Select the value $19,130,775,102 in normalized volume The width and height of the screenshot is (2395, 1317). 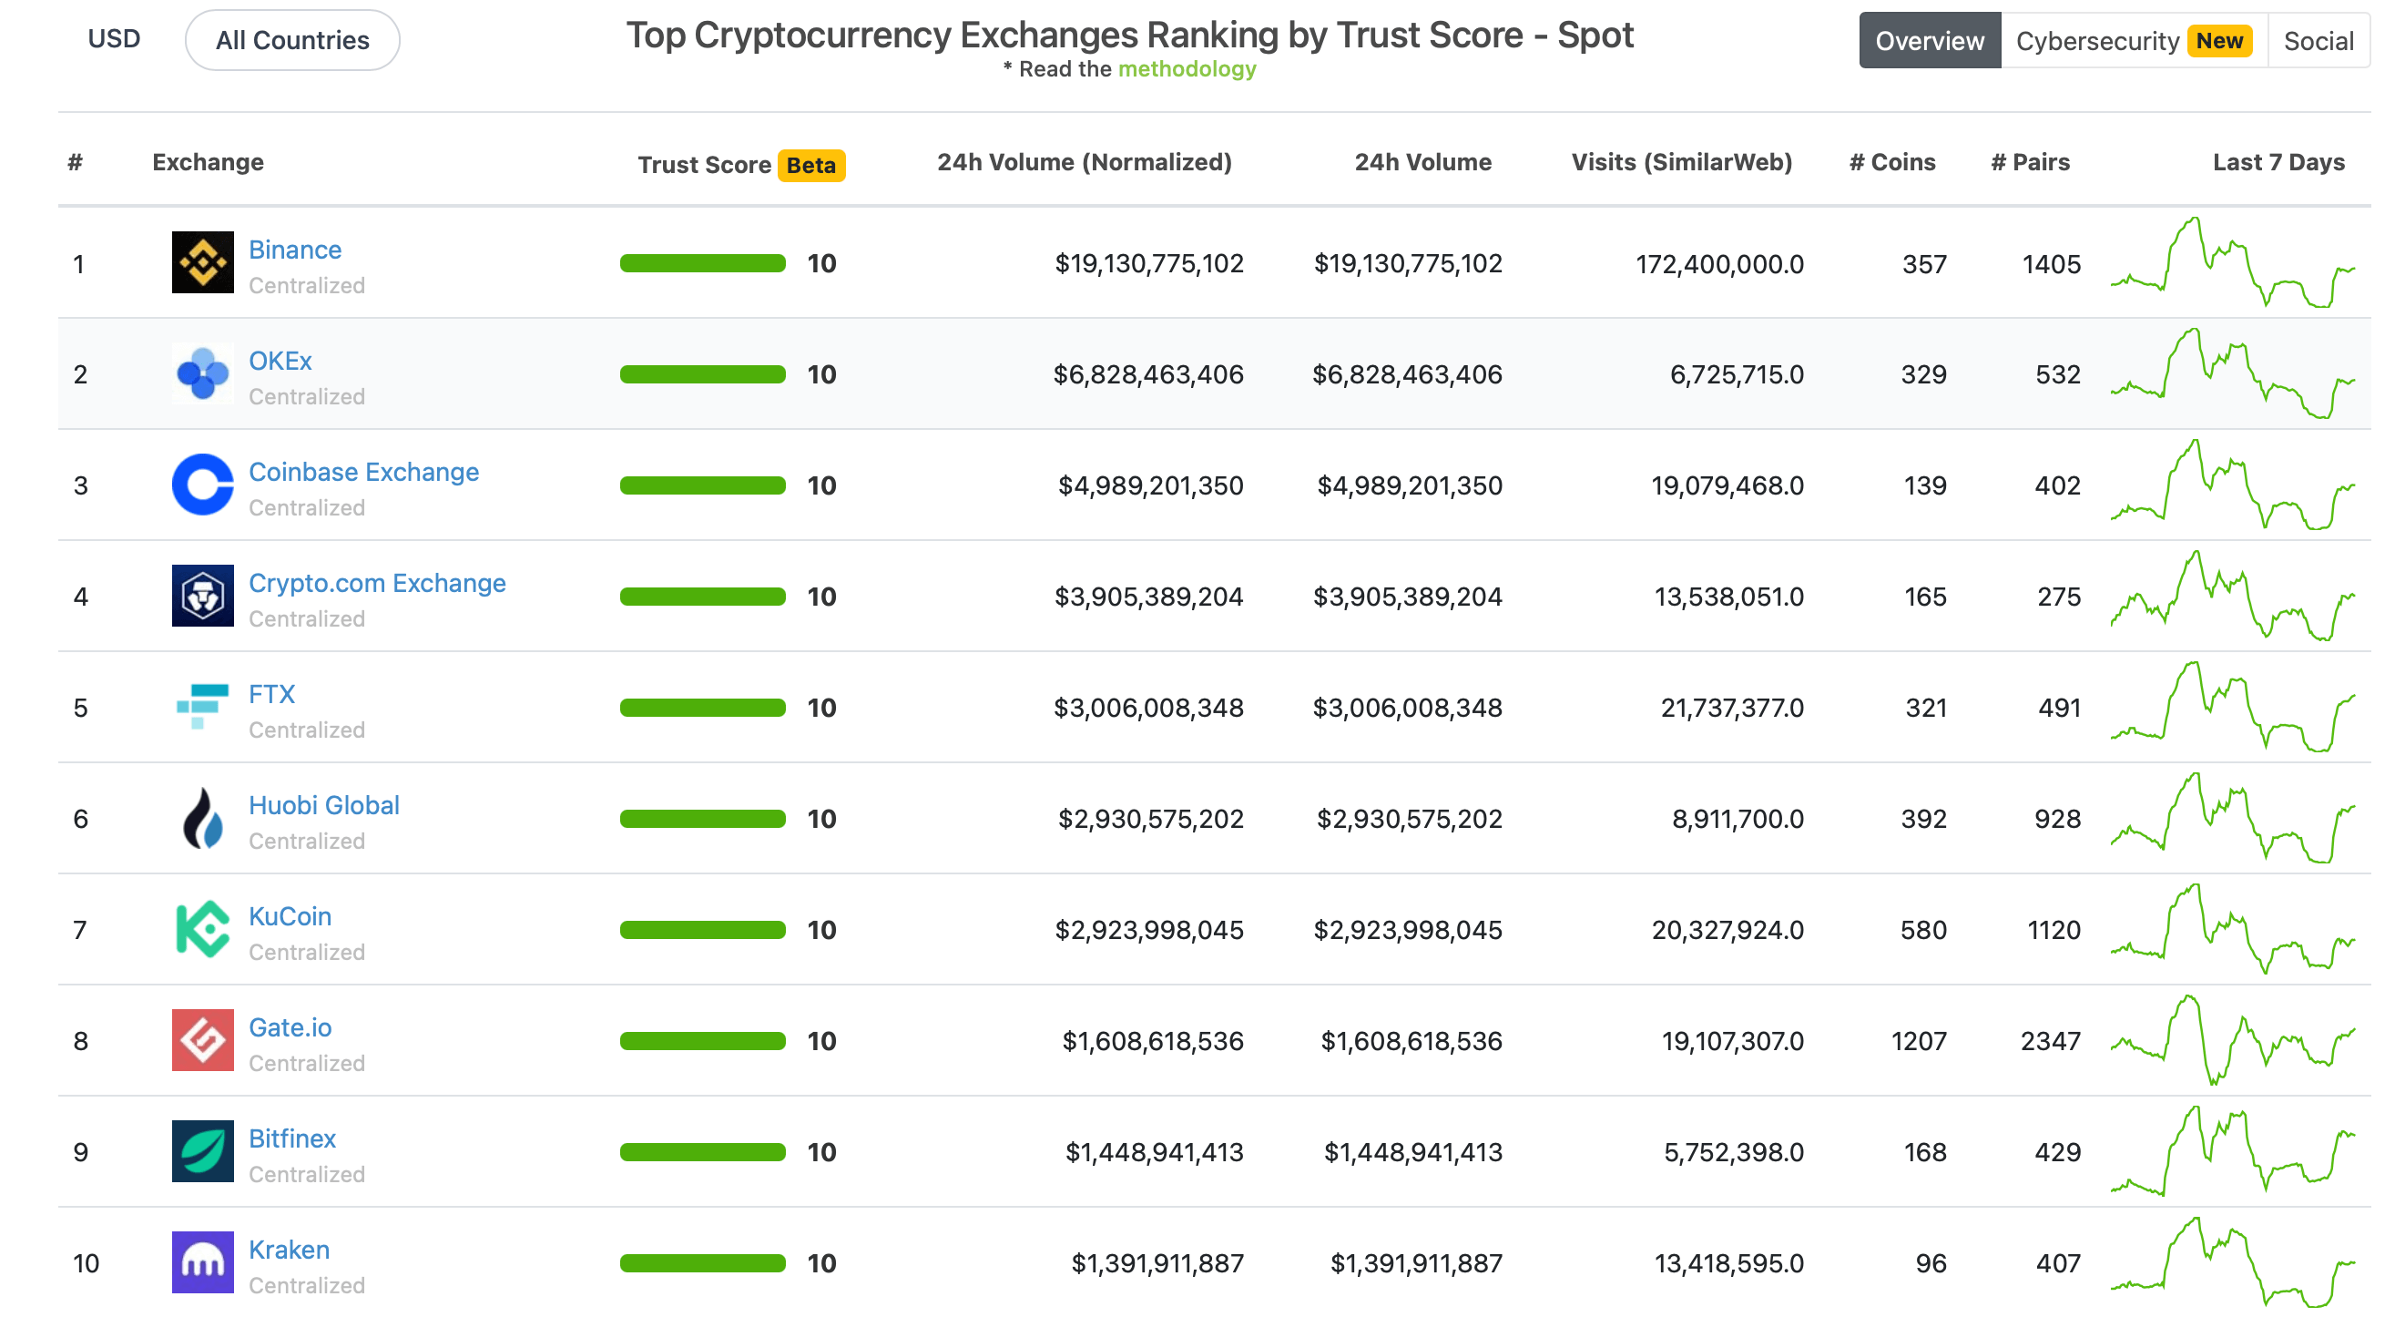1148,263
